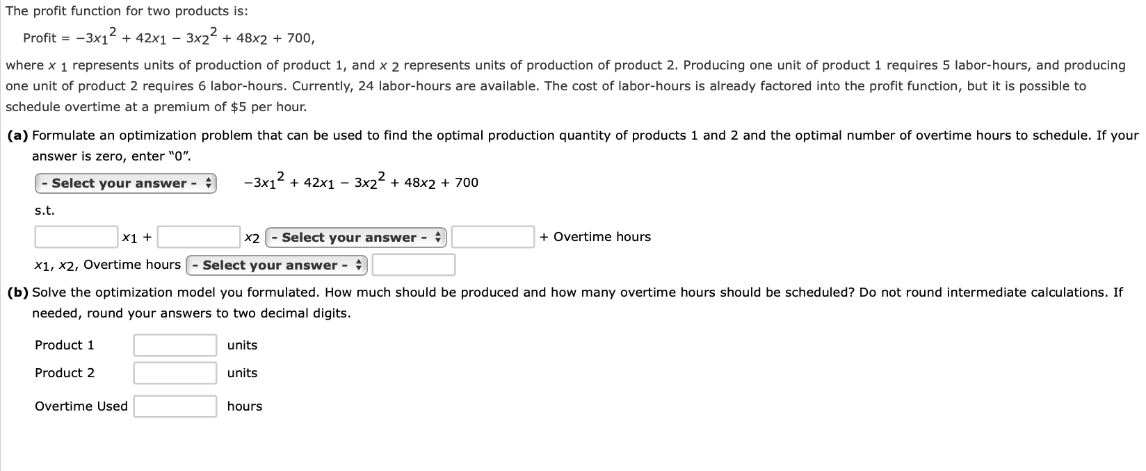The height and width of the screenshot is (471, 1146).
Task: Open the objective function Select your answer dropdown
Action: [125, 183]
